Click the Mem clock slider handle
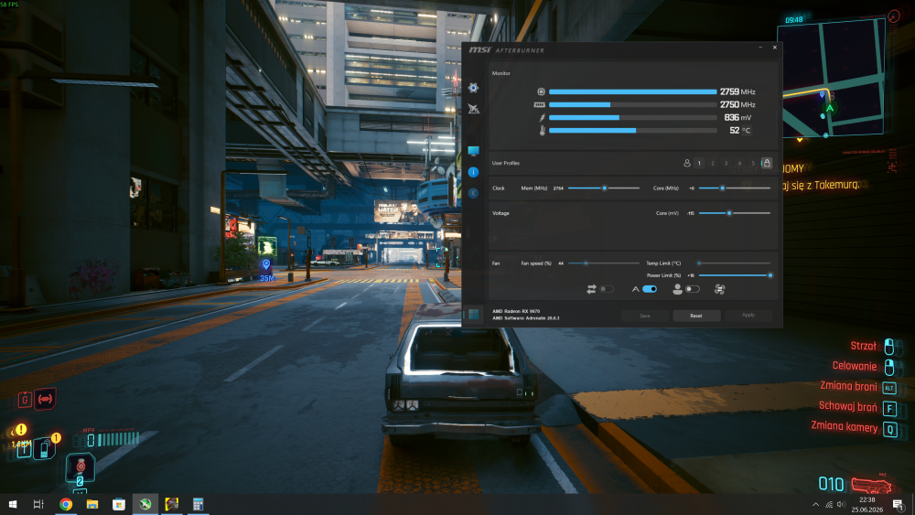This screenshot has width=915, height=515. [x=605, y=188]
